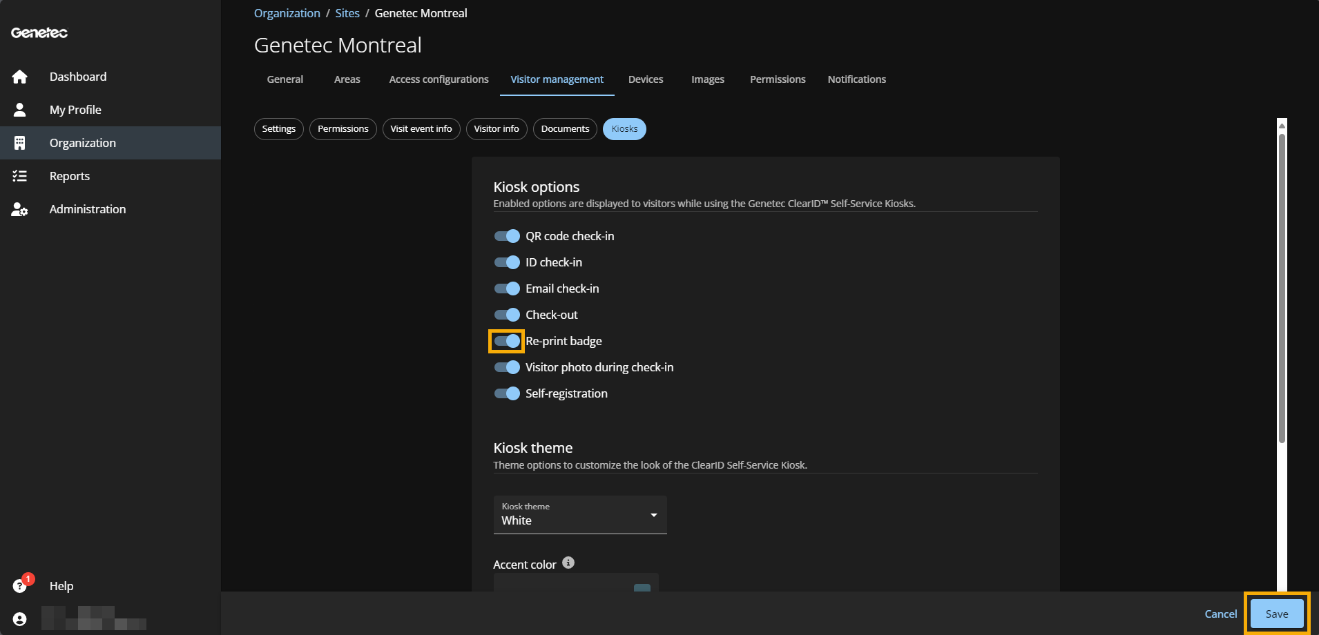The height and width of the screenshot is (635, 1319).
Task: Select the Kiosks pill
Action: [x=624, y=129]
